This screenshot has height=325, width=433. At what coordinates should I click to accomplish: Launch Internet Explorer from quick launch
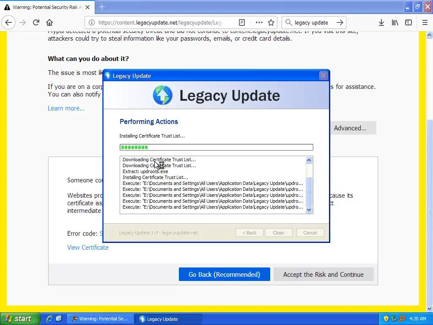[49, 319]
